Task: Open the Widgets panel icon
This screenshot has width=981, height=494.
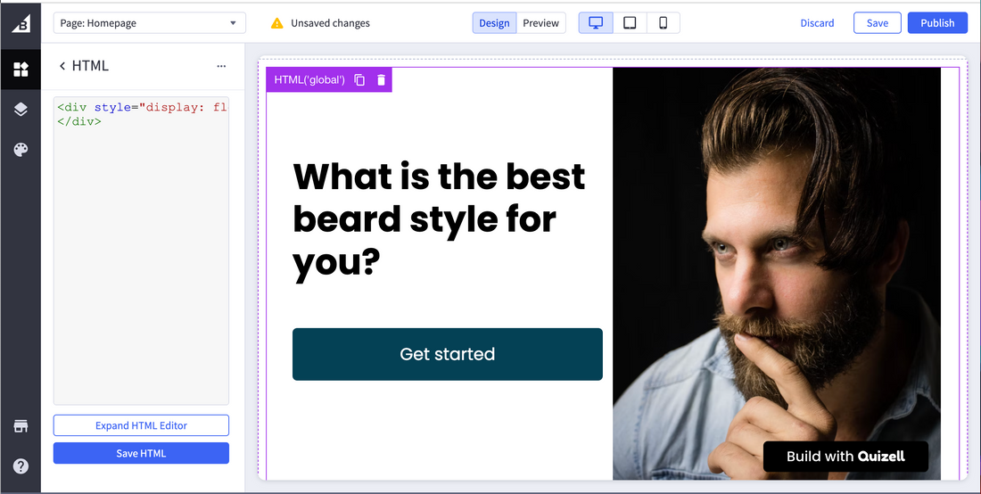Action: click(x=21, y=69)
